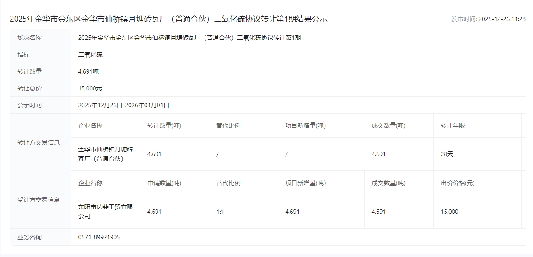Screen dimensions: 533x257
Task: Select the 15,000 bid price cell in the 受让方 row
Action: tap(449, 212)
